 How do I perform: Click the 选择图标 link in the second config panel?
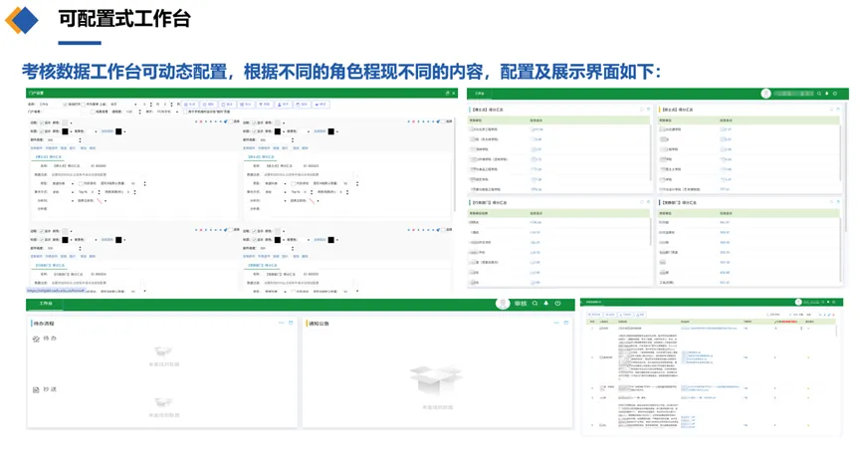pyautogui.click(x=320, y=131)
